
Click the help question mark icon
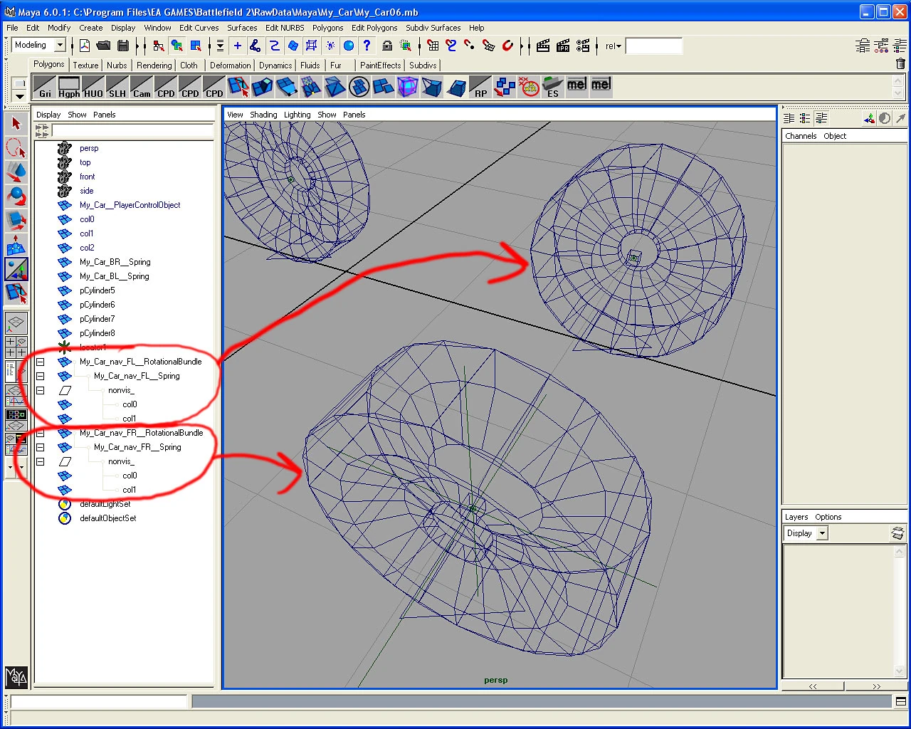367,46
